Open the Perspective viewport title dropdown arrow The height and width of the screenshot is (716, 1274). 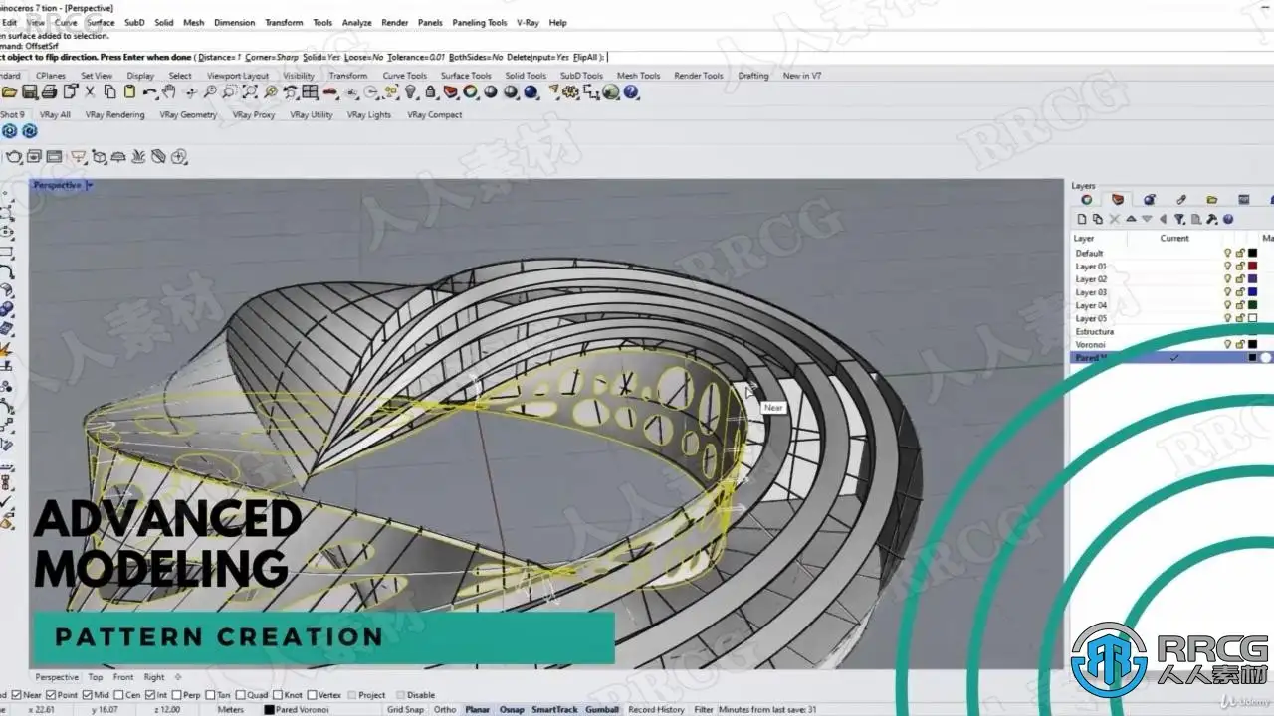point(89,185)
